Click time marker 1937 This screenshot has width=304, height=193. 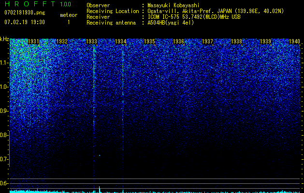click(x=207, y=41)
